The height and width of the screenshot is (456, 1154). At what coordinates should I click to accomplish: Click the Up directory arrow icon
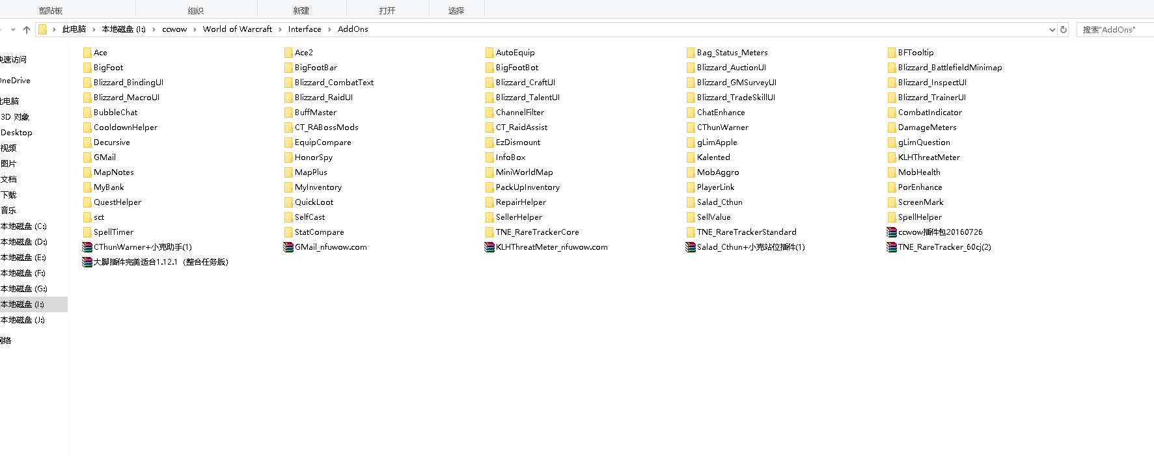[27, 29]
